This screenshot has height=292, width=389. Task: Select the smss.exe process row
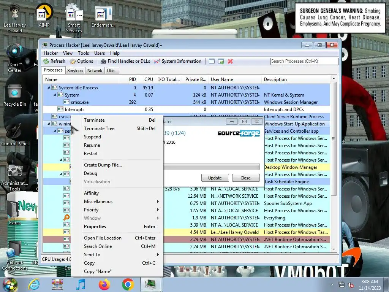(187, 102)
